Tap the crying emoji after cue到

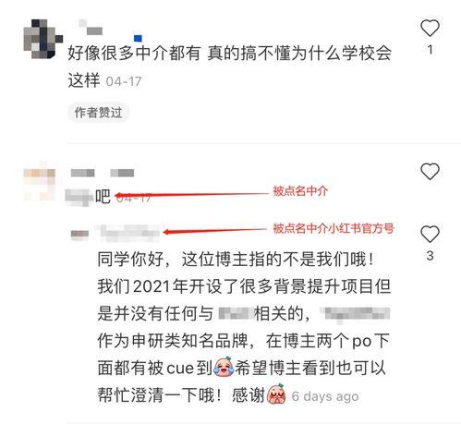tap(224, 367)
